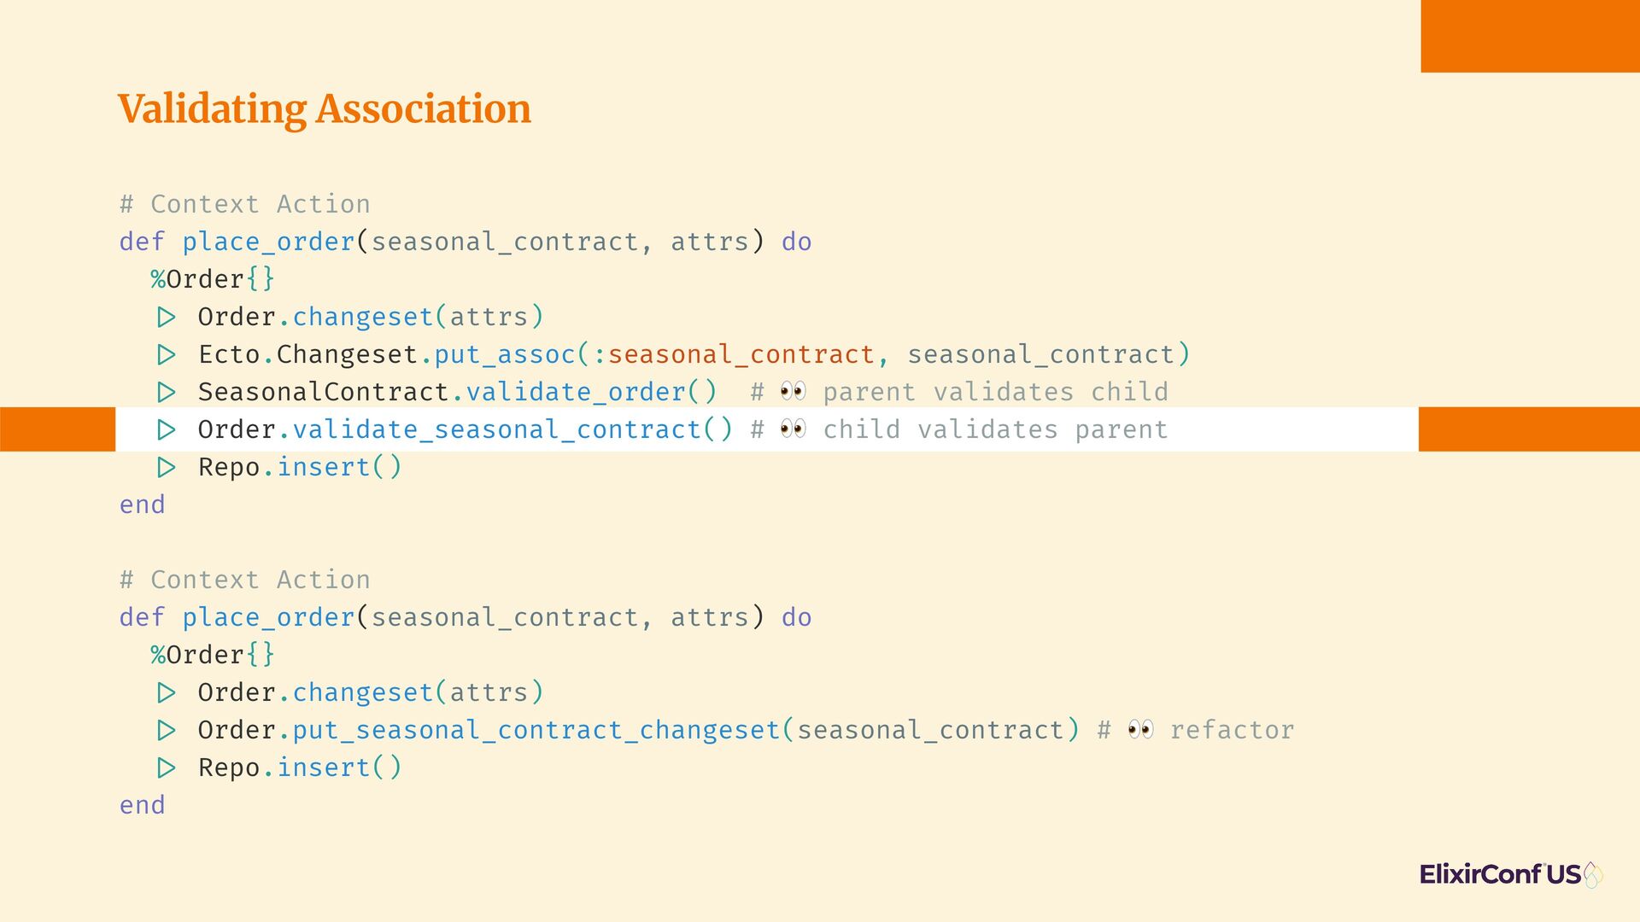1640x922 pixels.
Task: Click the eyes emoji beside the 'refactor' comment
Action: point(1140,730)
